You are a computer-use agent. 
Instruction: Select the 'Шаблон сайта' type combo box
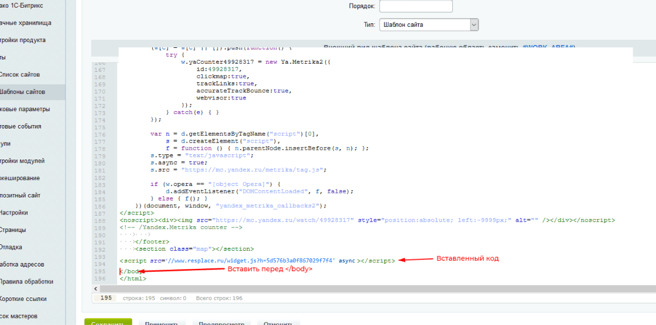[424, 25]
